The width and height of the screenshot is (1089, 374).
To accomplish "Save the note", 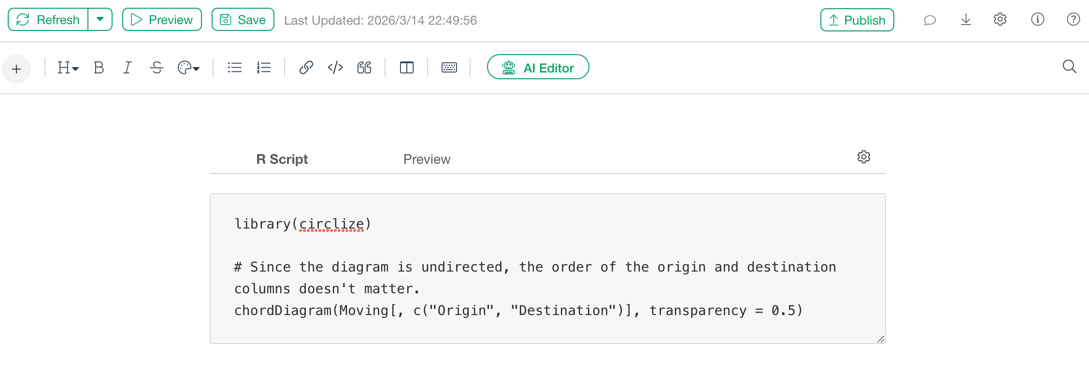I will click(243, 19).
